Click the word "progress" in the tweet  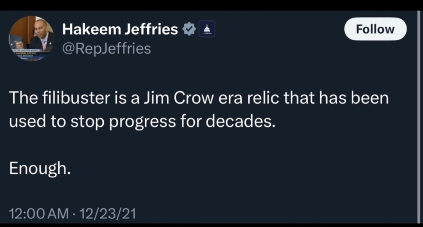(143, 121)
